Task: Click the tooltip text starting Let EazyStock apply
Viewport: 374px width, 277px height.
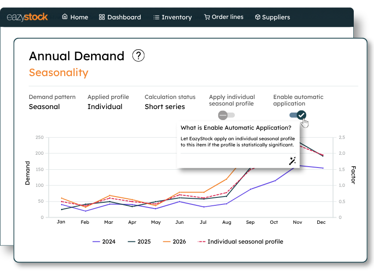Action: [x=238, y=142]
